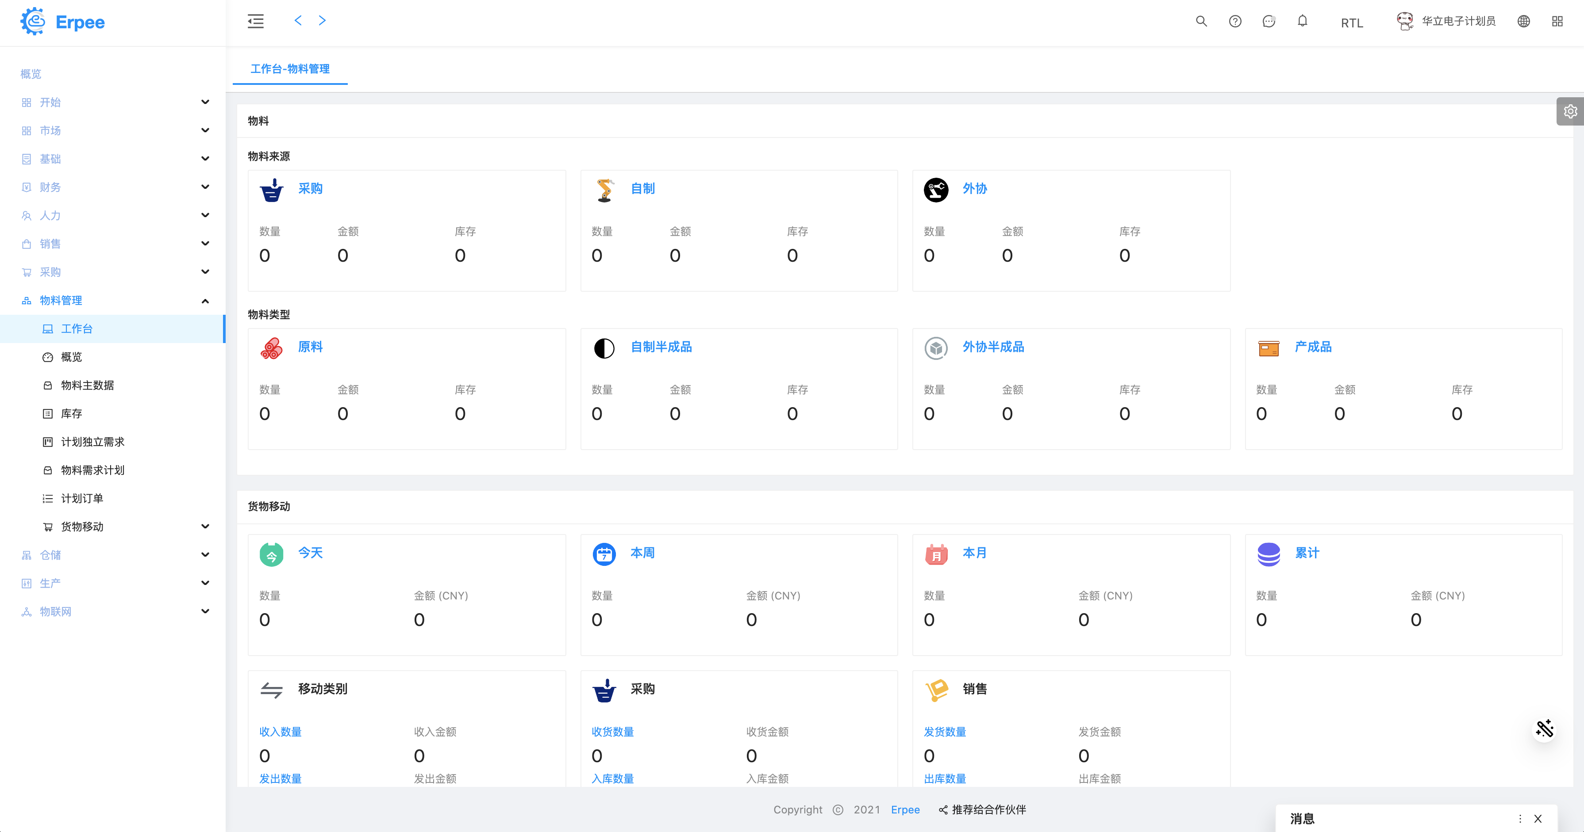The height and width of the screenshot is (832, 1584).
Task: Open the search icon in the header
Action: 1201,22
